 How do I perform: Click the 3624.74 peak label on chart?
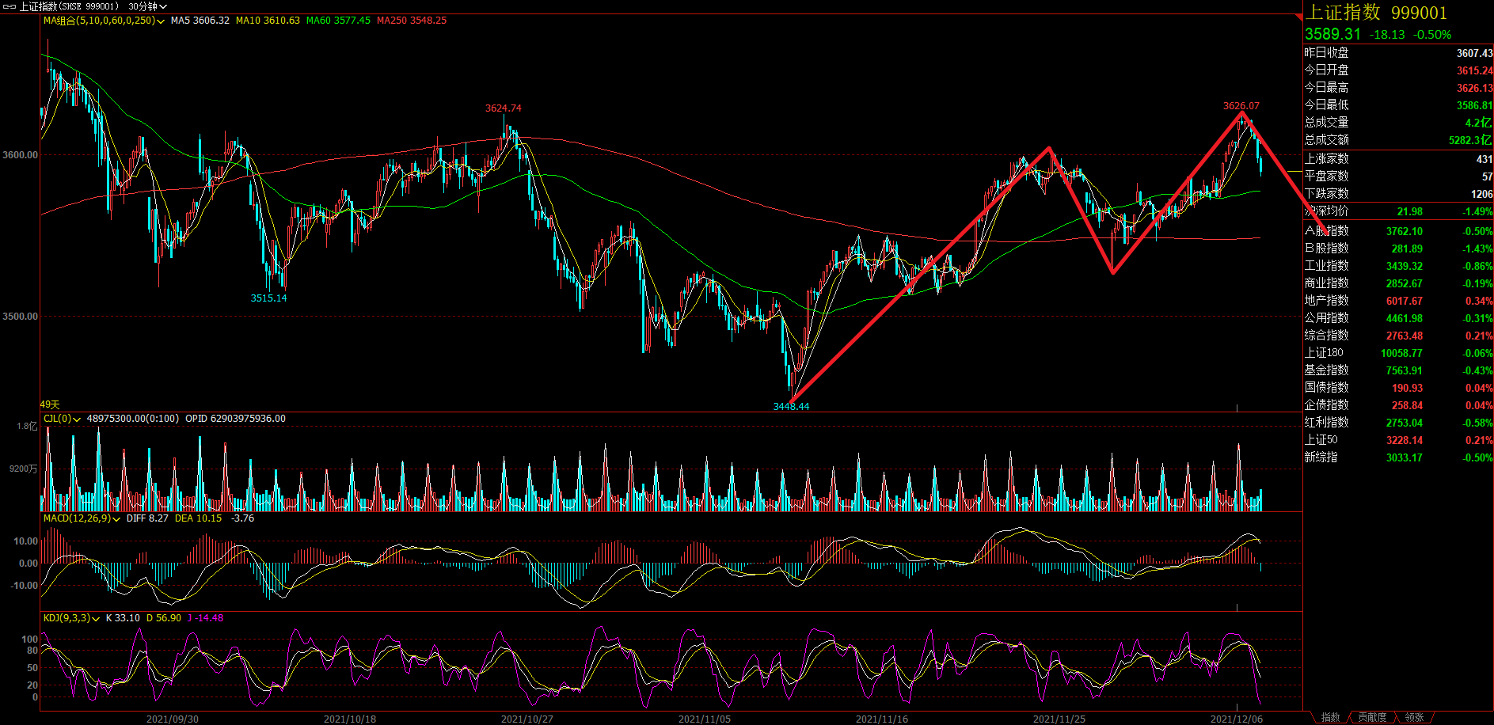click(x=503, y=108)
